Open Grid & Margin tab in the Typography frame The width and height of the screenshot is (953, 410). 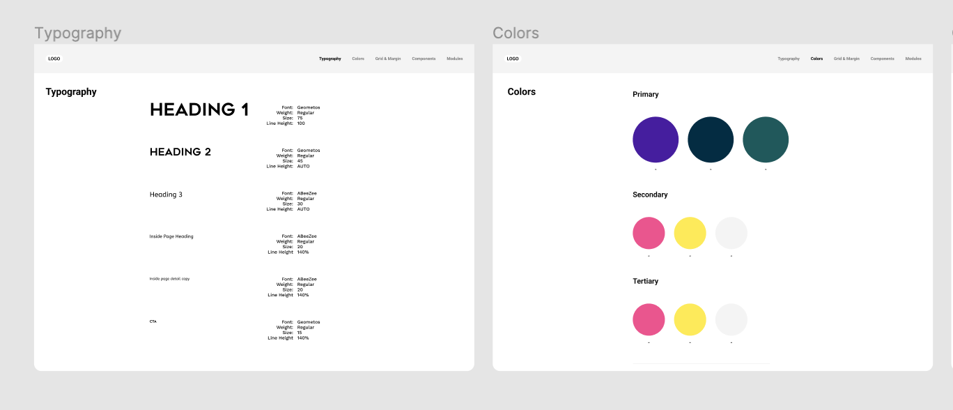388,59
